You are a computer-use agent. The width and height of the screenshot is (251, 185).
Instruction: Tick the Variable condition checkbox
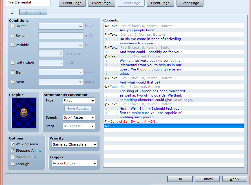click(13, 45)
